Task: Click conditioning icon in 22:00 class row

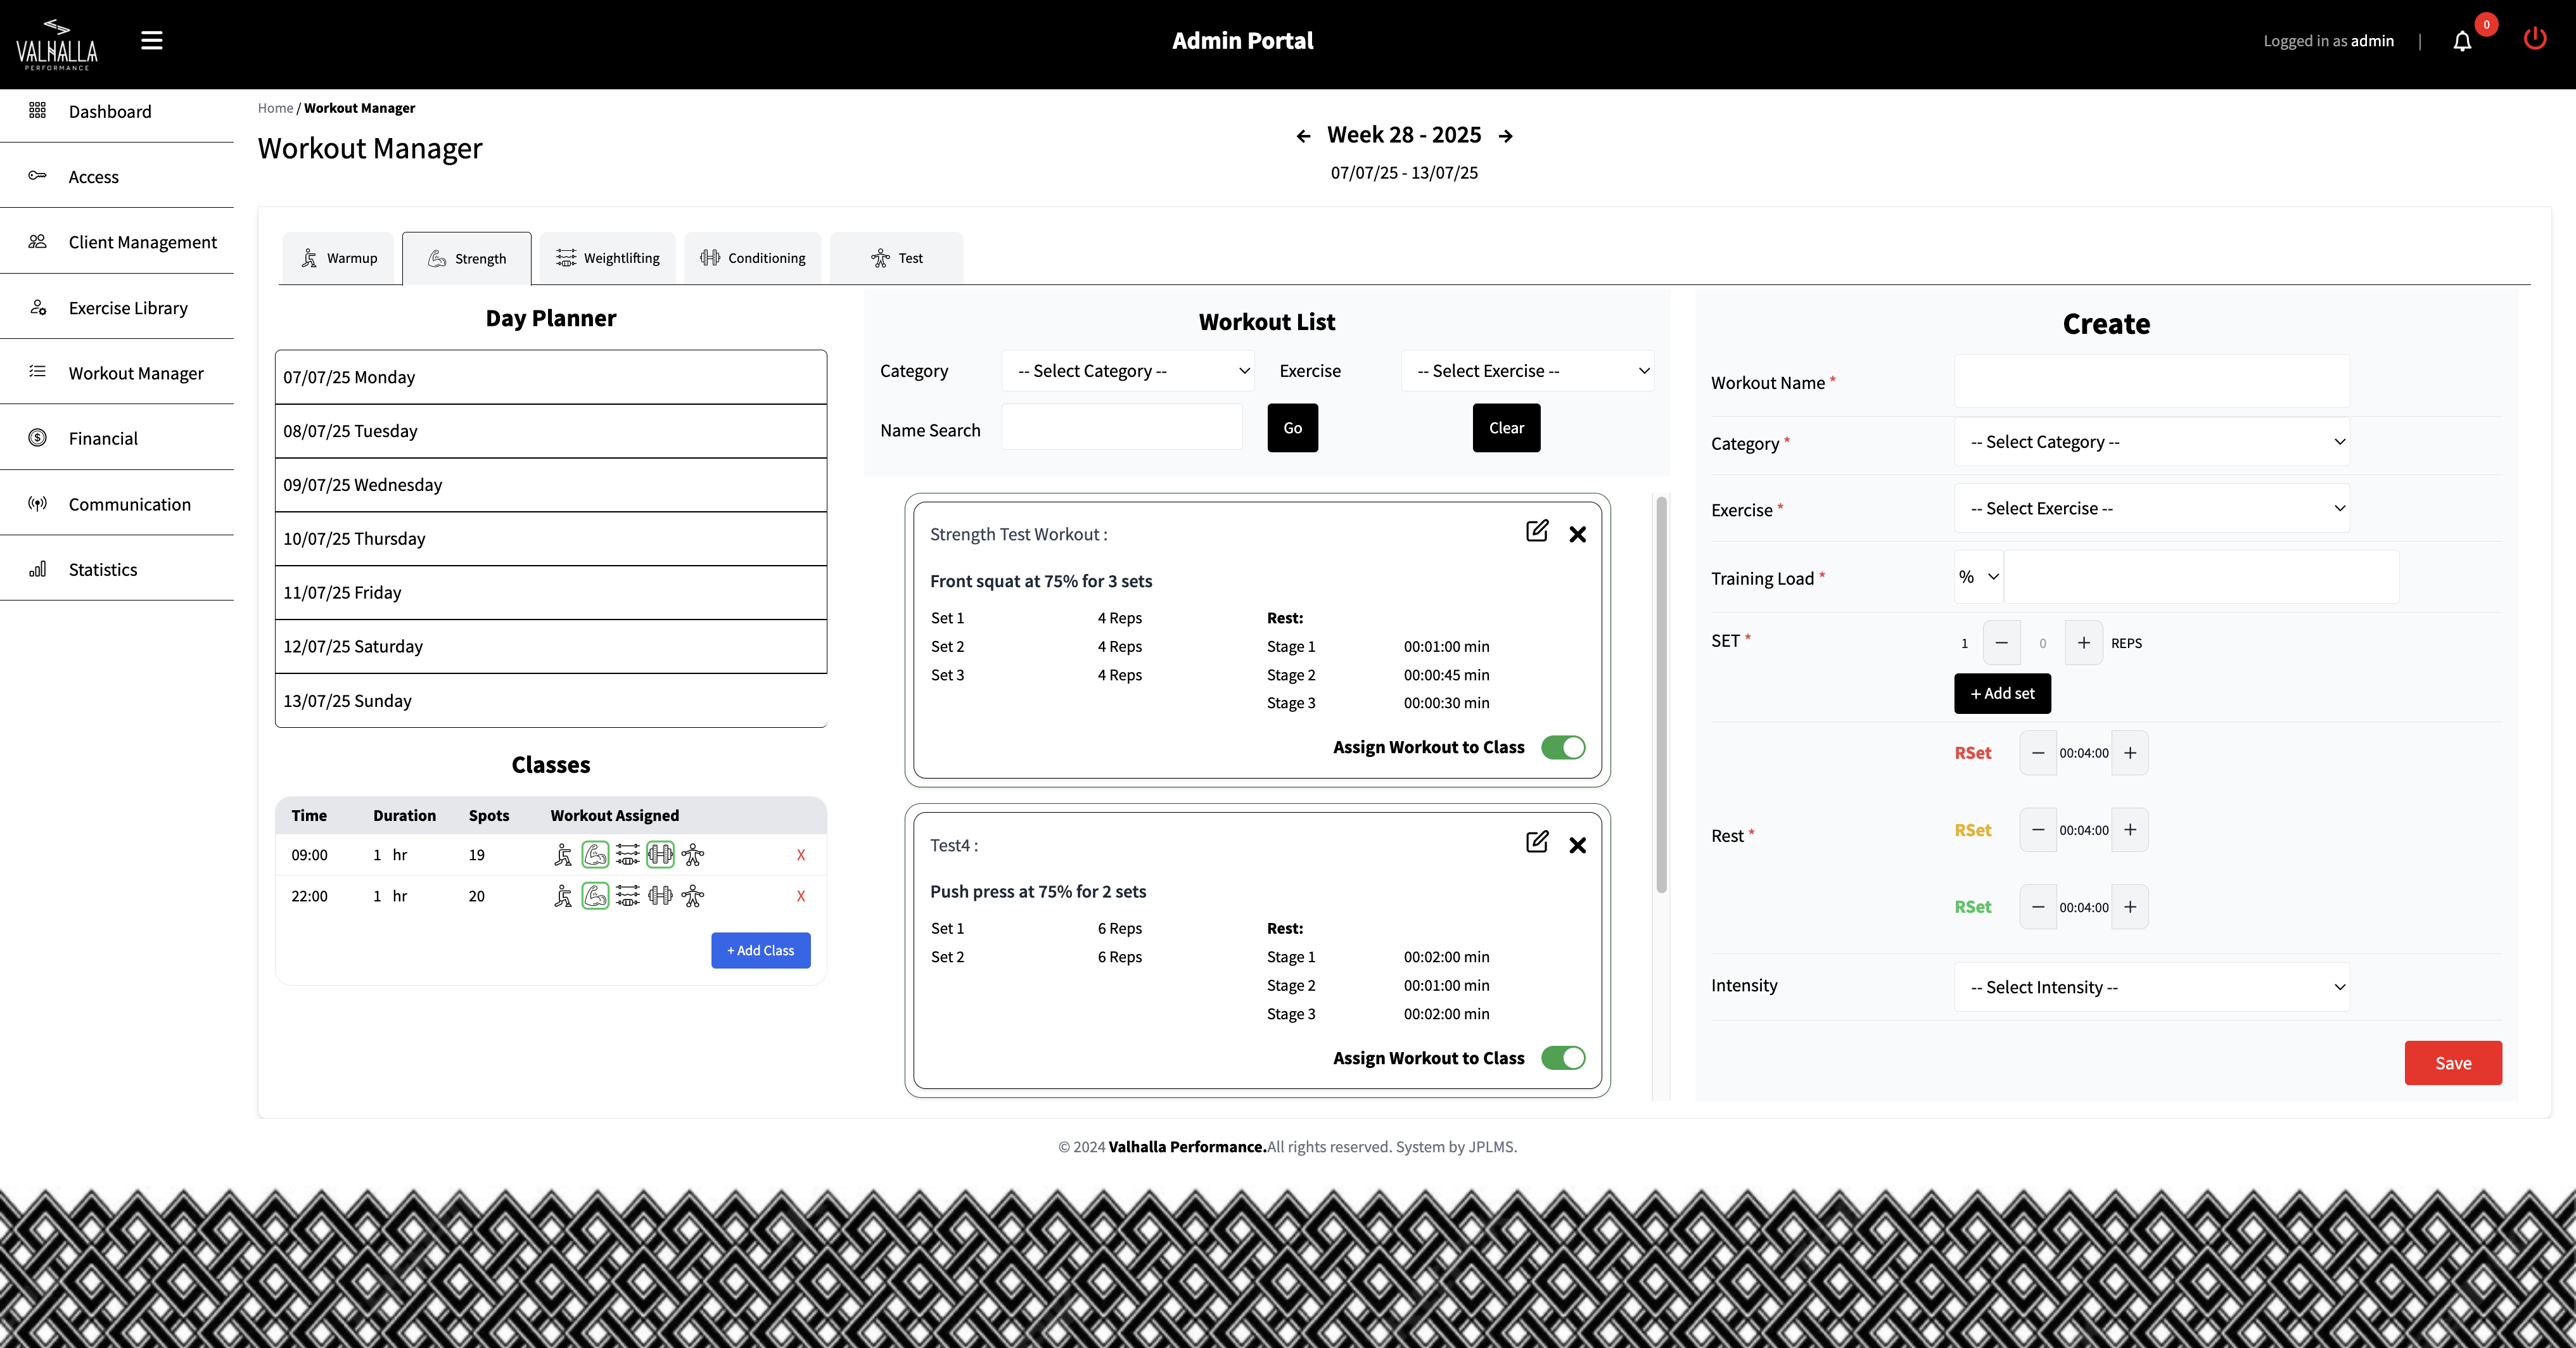Action: (660, 896)
